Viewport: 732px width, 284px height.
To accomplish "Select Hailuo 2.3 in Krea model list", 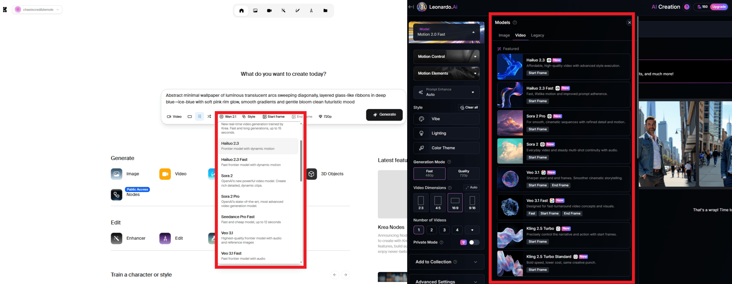I will click(x=258, y=146).
